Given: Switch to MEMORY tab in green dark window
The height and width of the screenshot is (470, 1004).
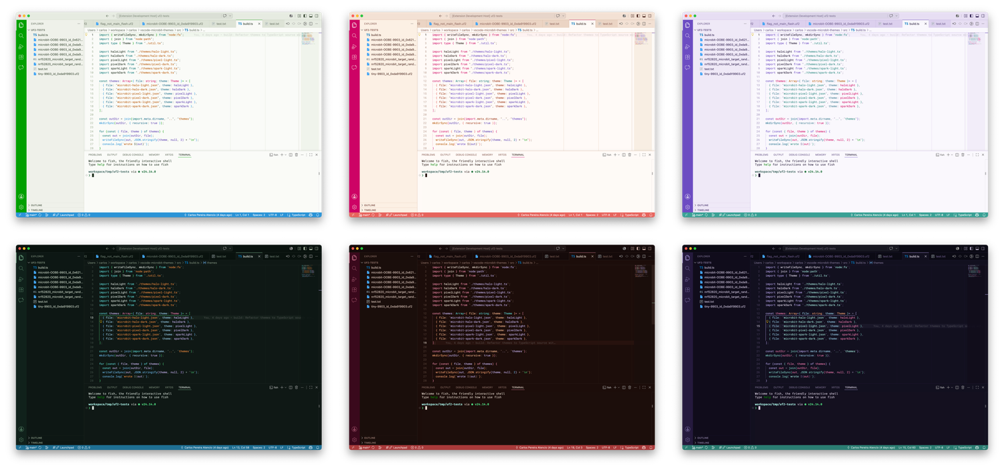Looking at the screenshot, I should point(154,387).
